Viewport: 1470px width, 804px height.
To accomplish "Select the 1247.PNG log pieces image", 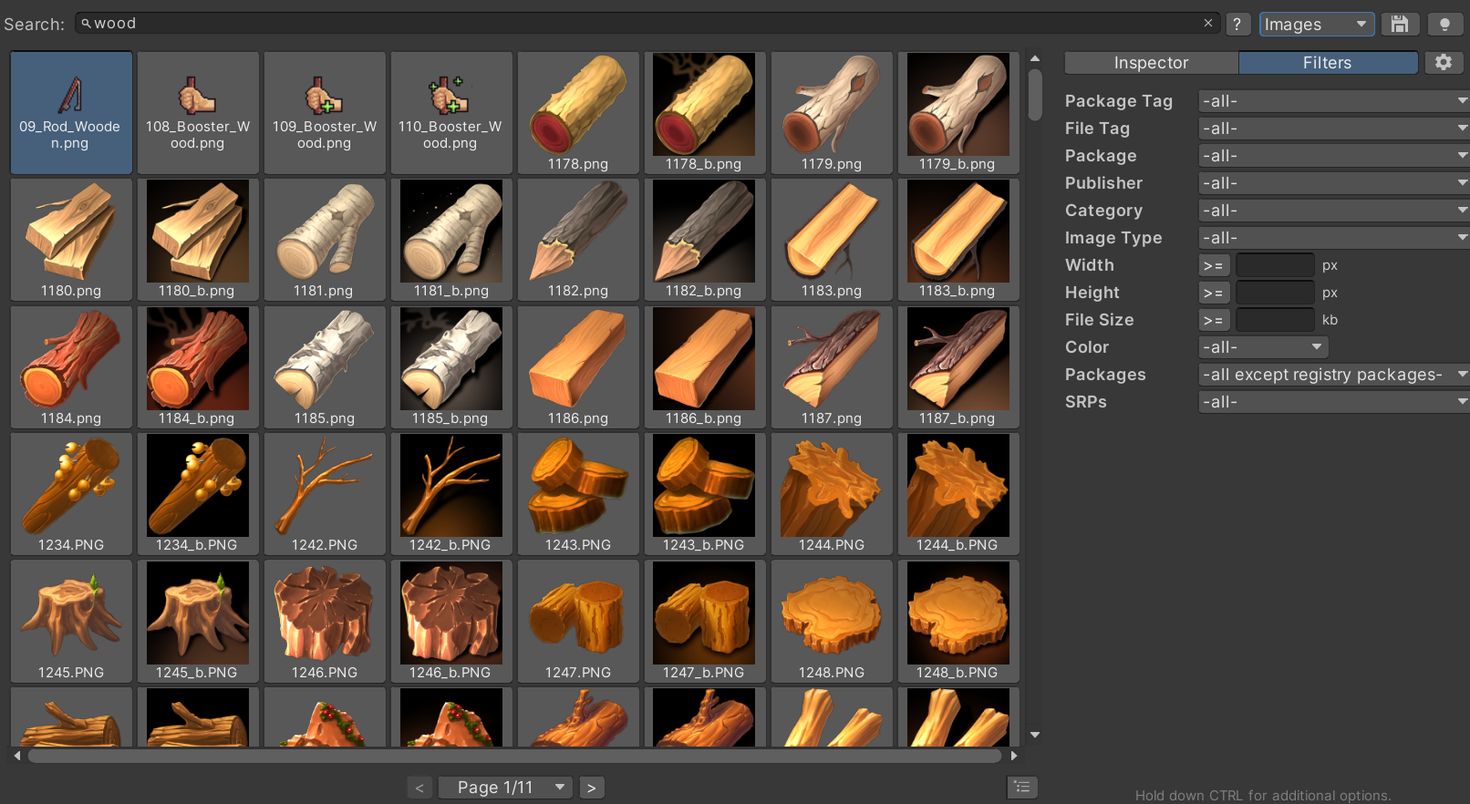I will pyautogui.click(x=578, y=621).
